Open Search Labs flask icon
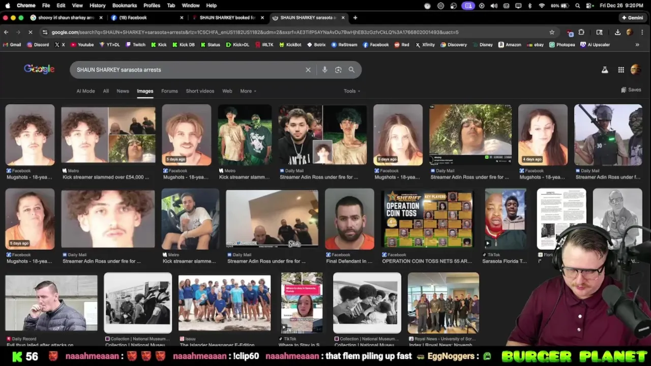Screen dimensions: 651x366 pyautogui.click(x=605, y=70)
